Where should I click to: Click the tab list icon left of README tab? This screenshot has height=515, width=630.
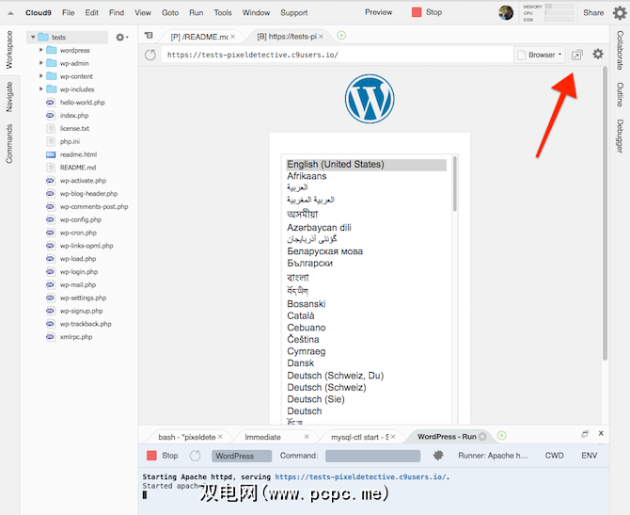149,36
